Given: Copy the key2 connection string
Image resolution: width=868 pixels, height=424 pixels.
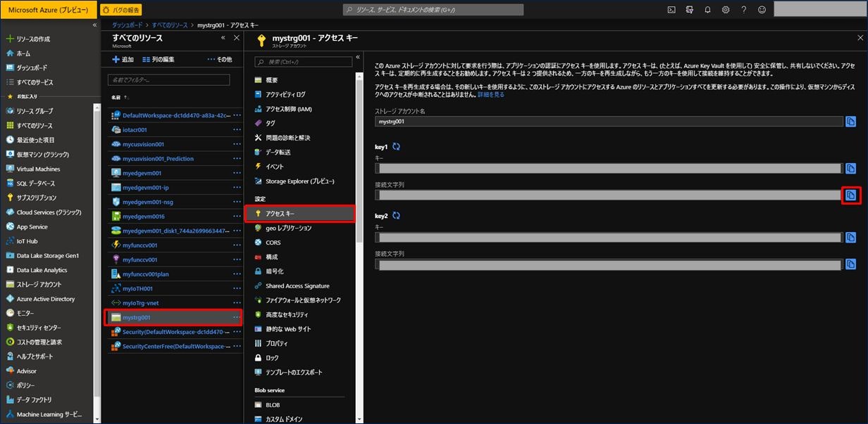Looking at the screenshot, I should [x=850, y=264].
